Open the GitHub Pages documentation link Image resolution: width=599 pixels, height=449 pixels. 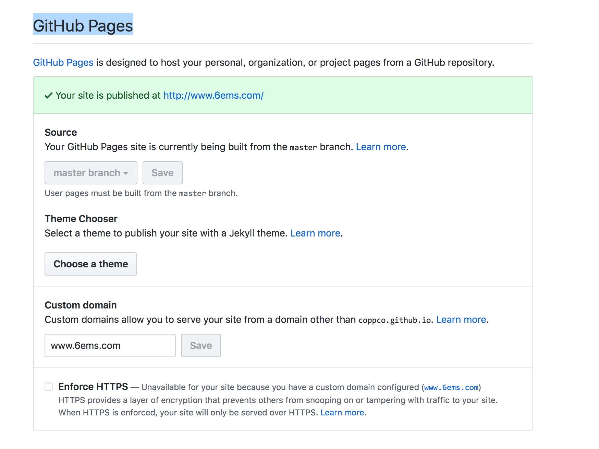tap(63, 62)
